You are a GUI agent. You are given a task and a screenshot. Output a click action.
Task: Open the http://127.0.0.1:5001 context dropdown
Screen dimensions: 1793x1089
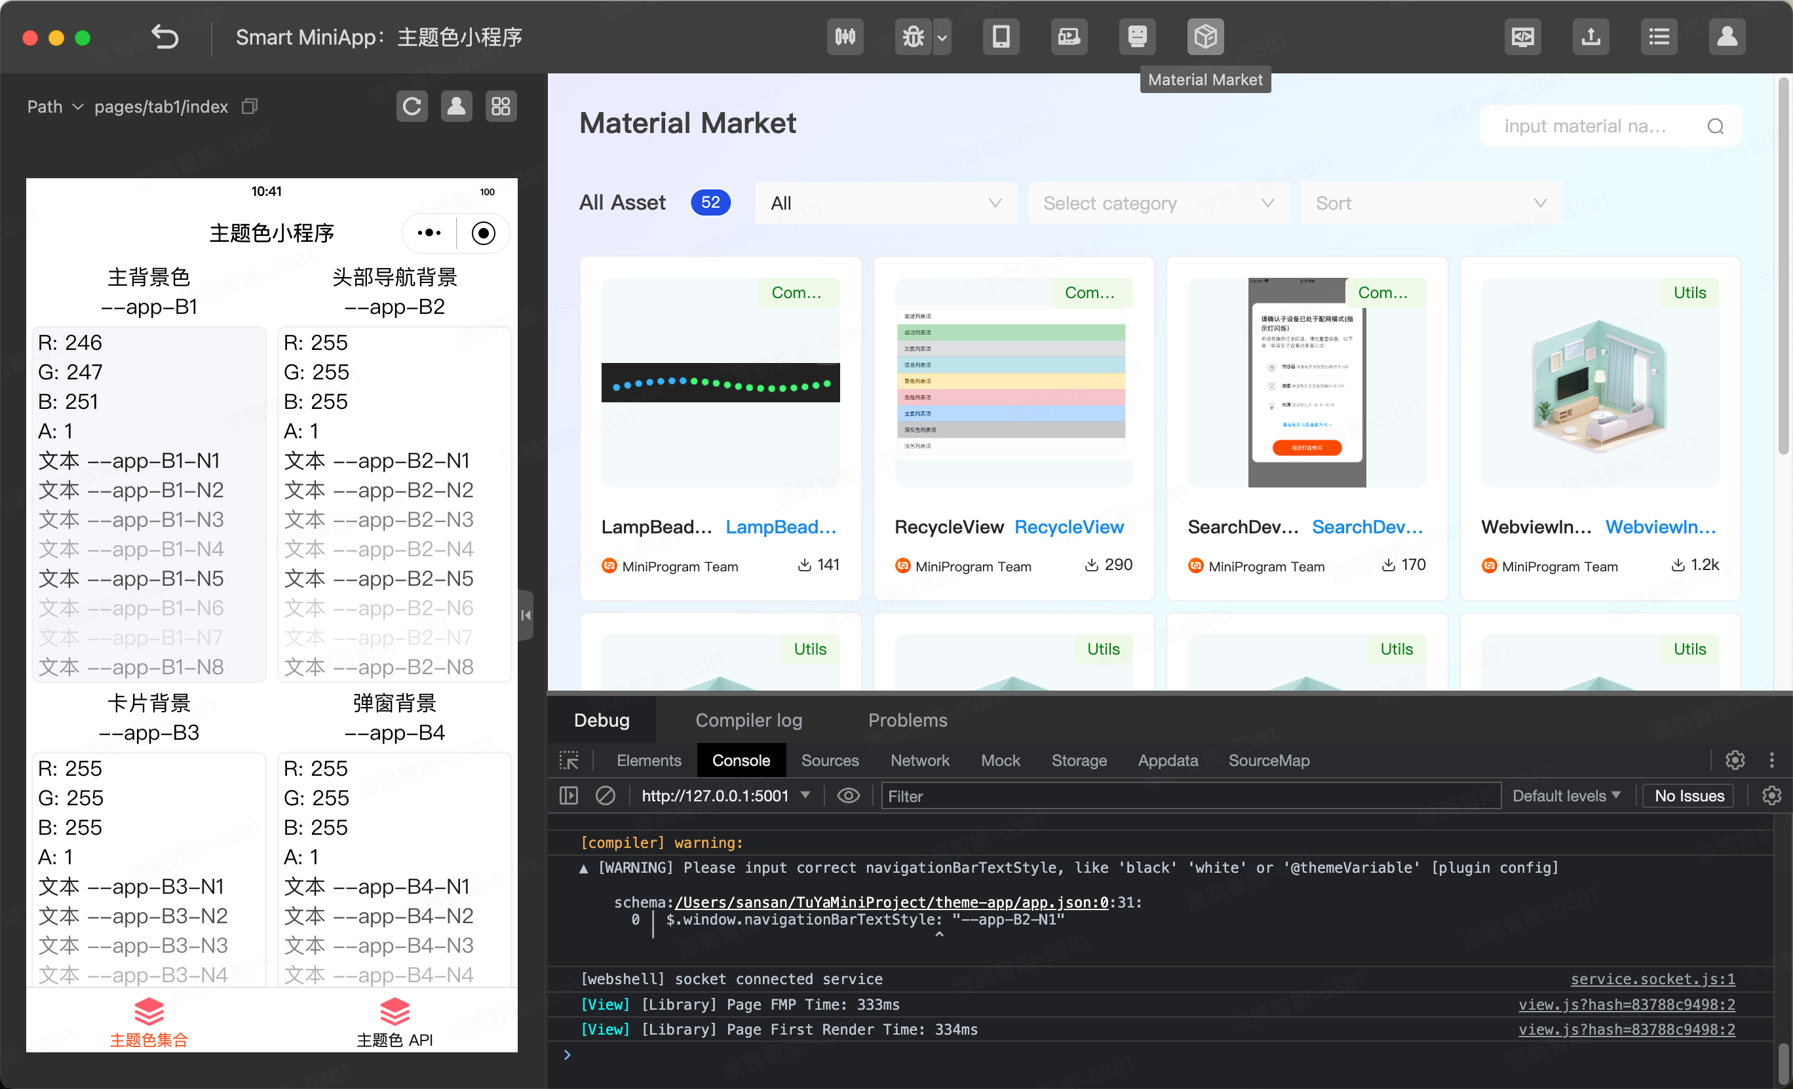click(x=725, y=796)
